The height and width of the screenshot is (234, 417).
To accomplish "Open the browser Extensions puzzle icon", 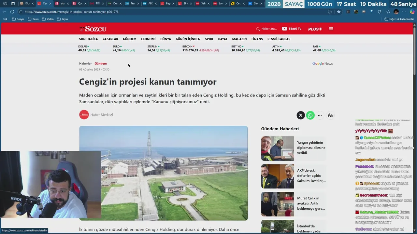I will point(380,12).
